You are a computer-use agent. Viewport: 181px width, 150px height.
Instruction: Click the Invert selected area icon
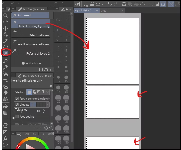[x=157, y=4]
